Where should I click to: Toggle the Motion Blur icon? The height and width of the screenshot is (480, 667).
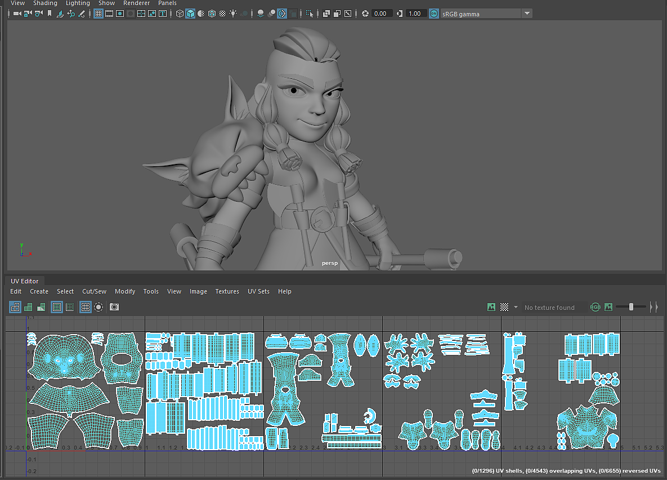tap(271, 14)
